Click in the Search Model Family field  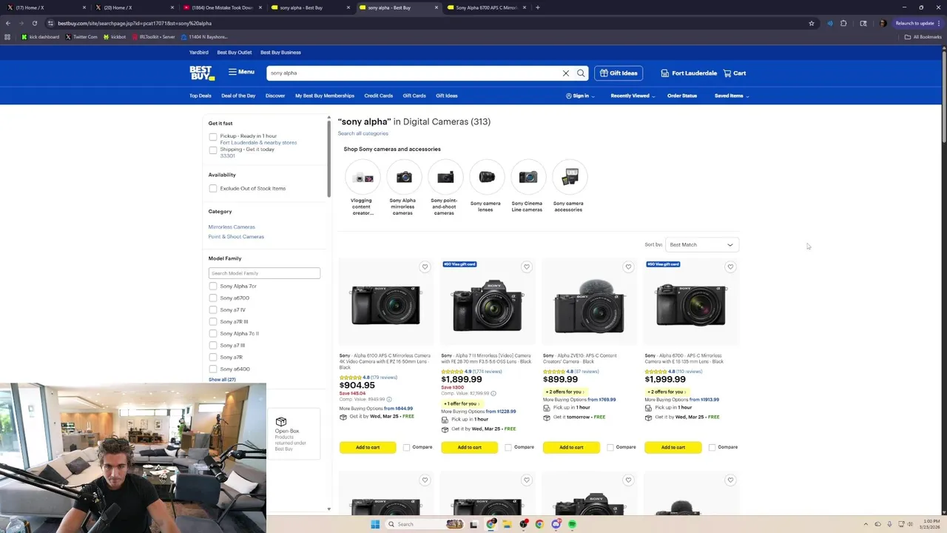[264, 273]
